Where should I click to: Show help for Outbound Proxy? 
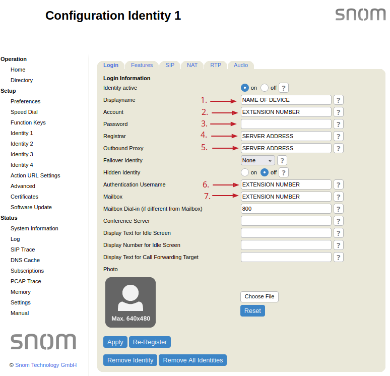pyautogui.click(x=339, y=148)
